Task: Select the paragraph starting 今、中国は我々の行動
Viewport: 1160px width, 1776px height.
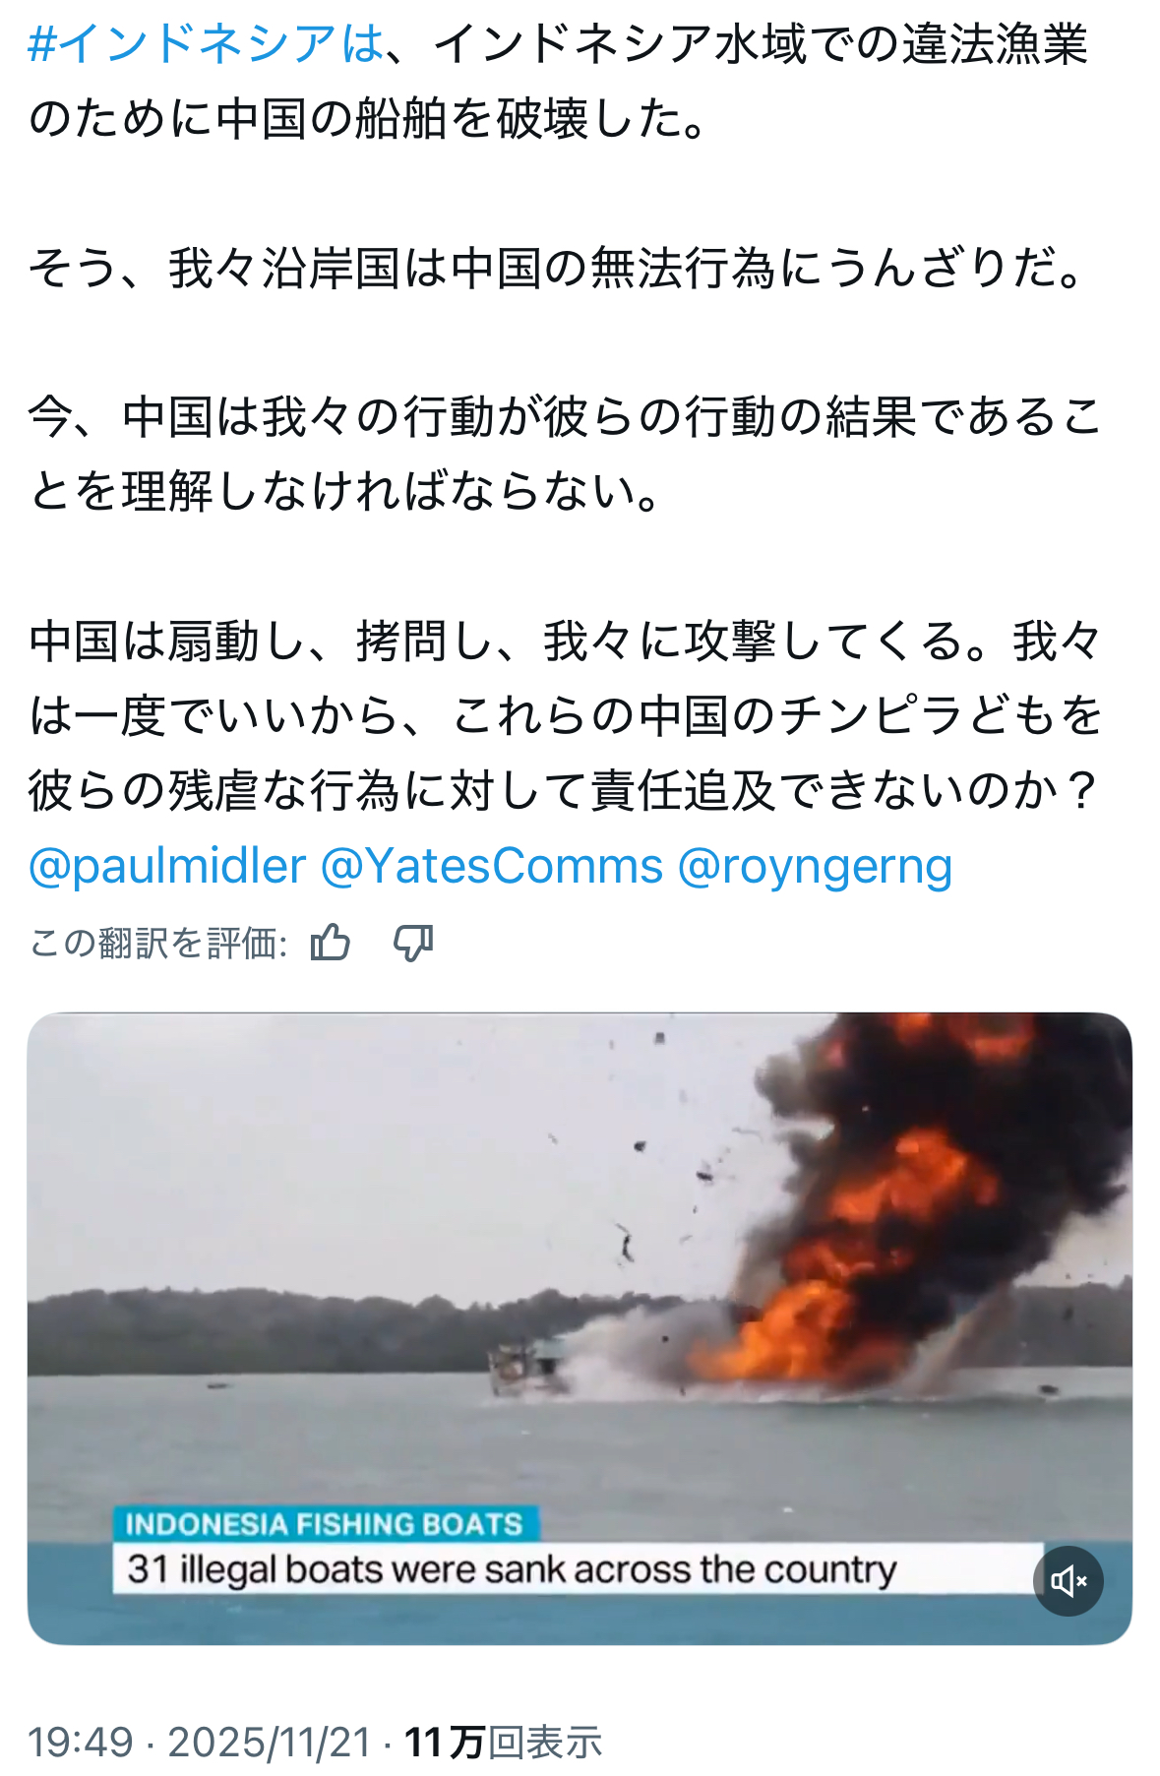Action: (x=566, y=454)
